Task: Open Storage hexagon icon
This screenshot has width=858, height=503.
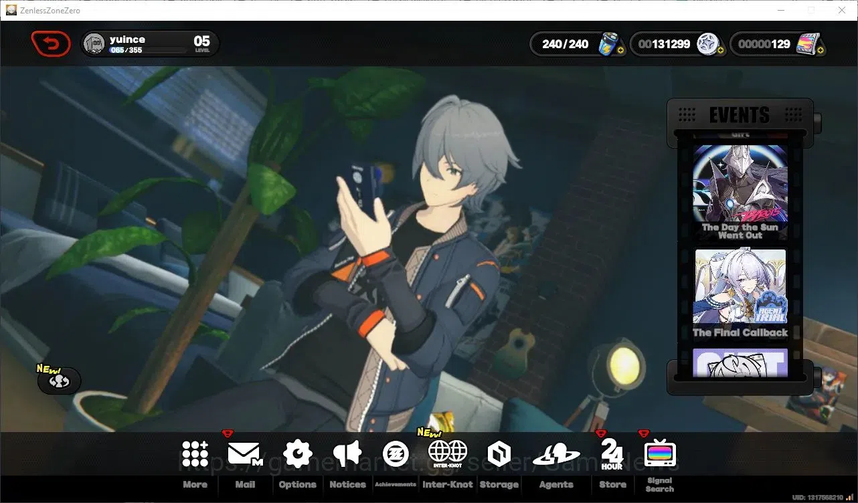Action: [499, 454]
